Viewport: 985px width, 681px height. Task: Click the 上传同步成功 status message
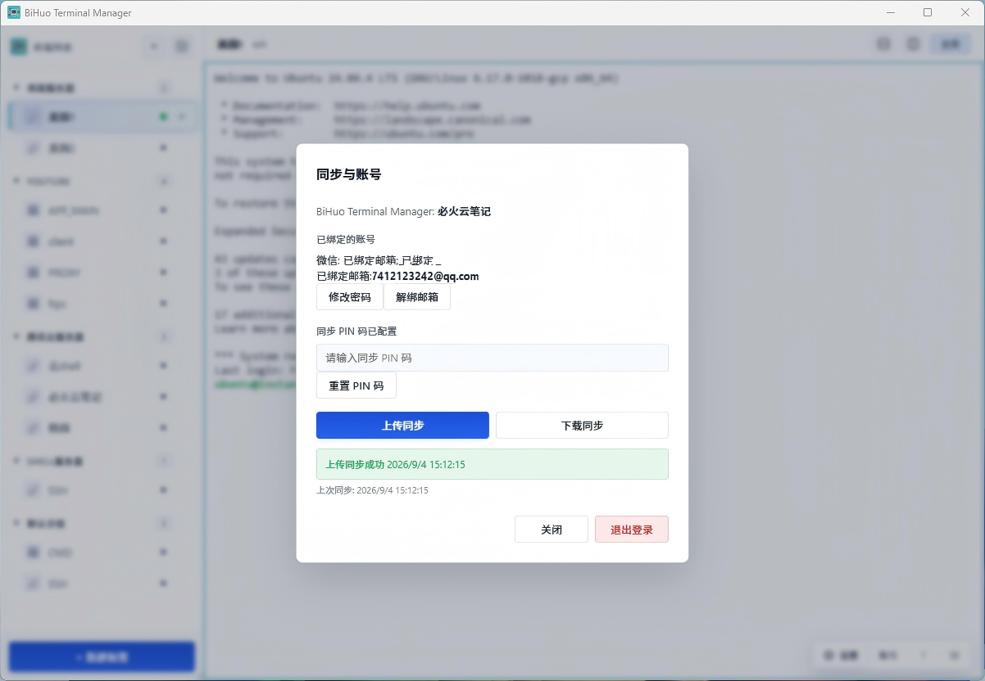[493, 464]
